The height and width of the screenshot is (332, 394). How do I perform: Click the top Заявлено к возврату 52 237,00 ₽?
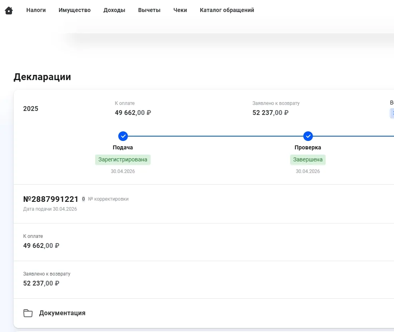click(271, 113)
